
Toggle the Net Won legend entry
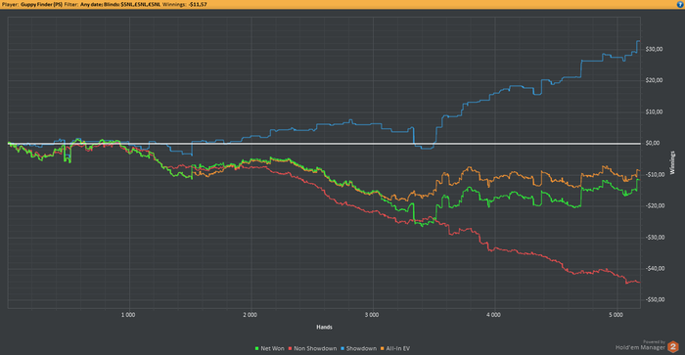[x=269, y=348]
